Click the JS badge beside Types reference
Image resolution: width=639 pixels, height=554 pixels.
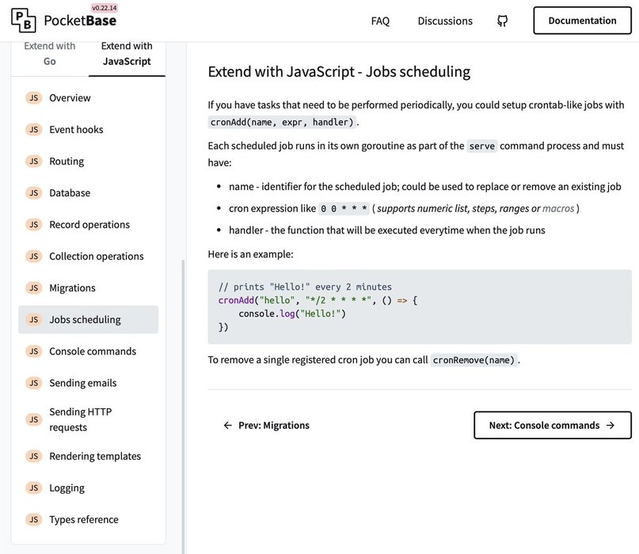coord(34,520)
